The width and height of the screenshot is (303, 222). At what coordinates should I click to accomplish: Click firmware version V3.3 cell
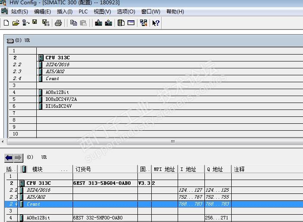(x=144, y=183)
